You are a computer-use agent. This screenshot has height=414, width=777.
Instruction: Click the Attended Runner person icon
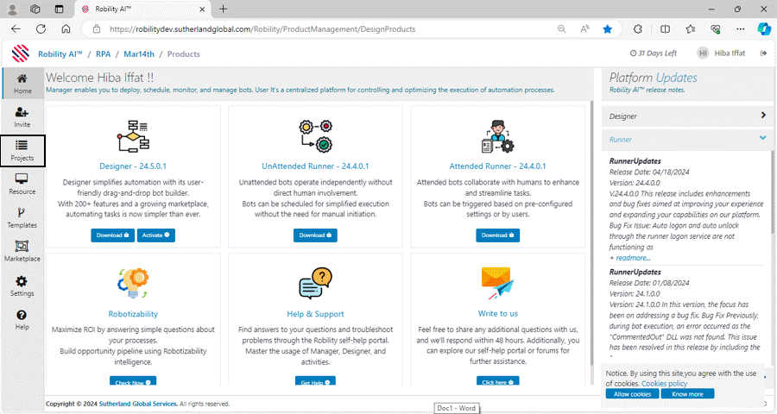(x=497, y=135)
